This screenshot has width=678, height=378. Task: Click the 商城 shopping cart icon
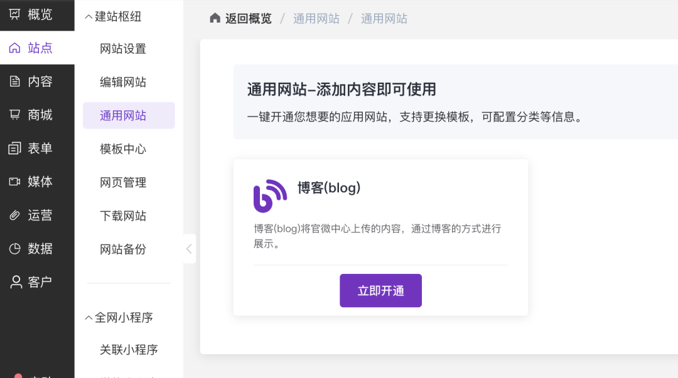[15, 115]
